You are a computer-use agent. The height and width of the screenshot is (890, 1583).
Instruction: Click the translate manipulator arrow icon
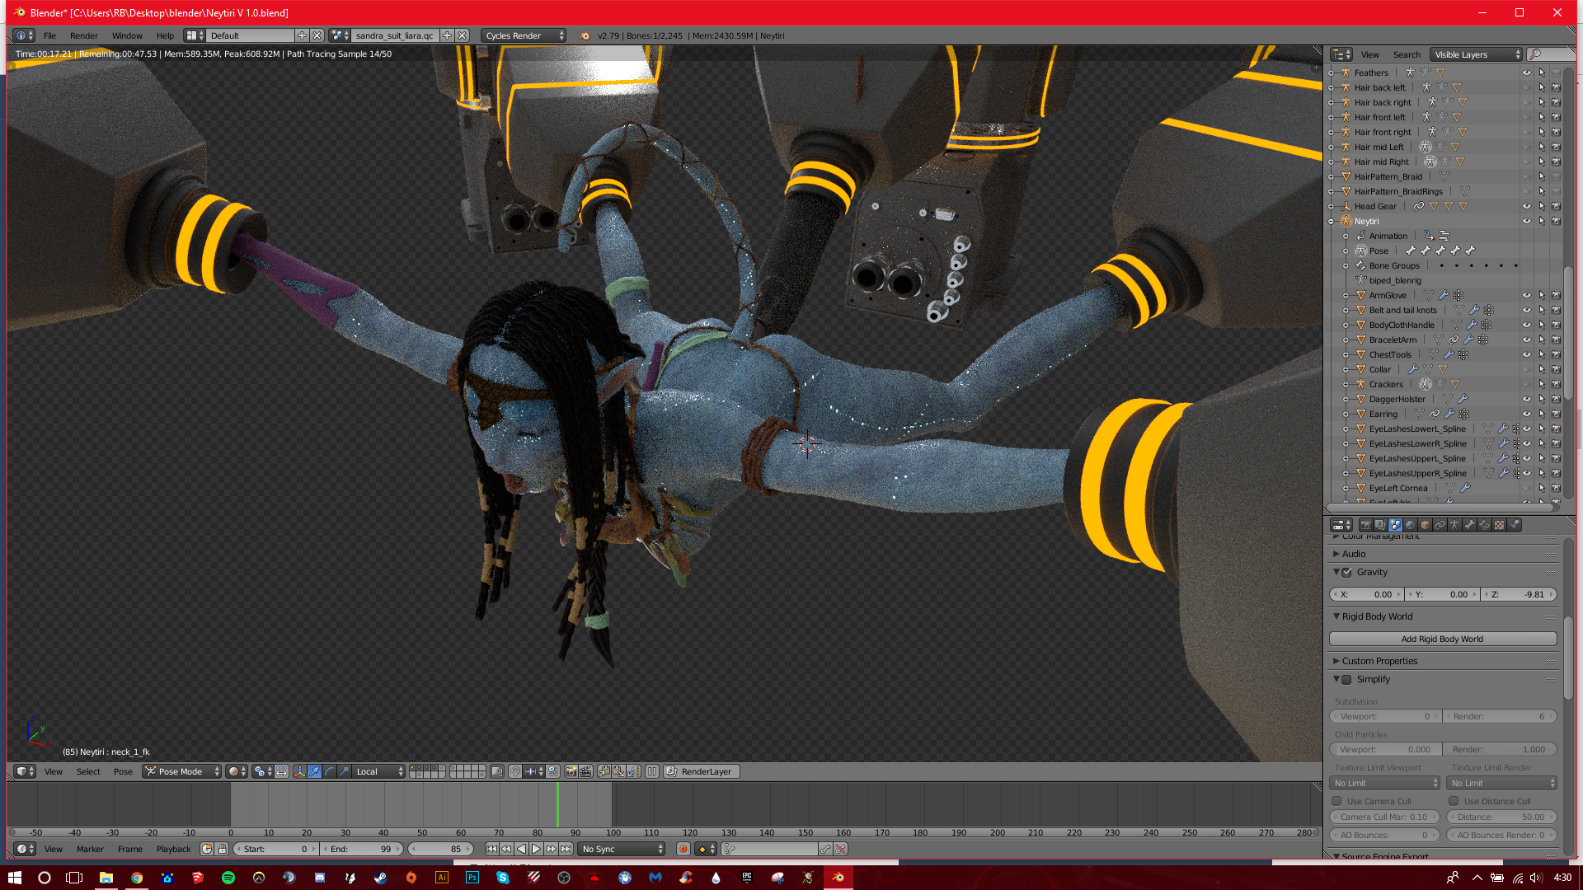point(315,771)
